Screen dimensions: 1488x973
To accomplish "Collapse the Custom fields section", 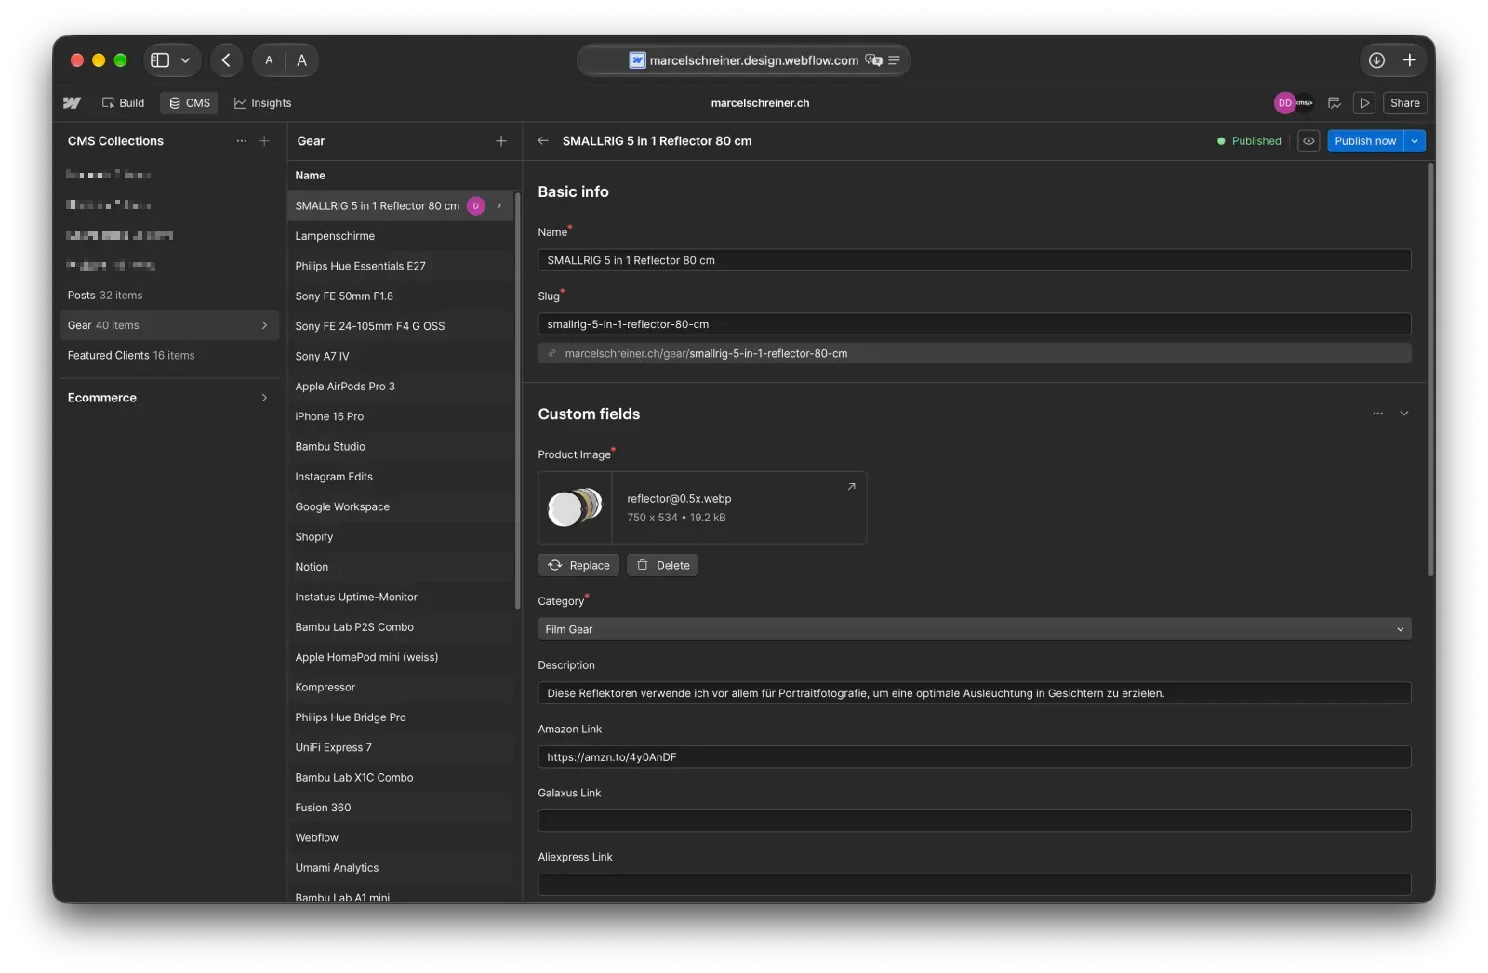I will coord(1404,414).
